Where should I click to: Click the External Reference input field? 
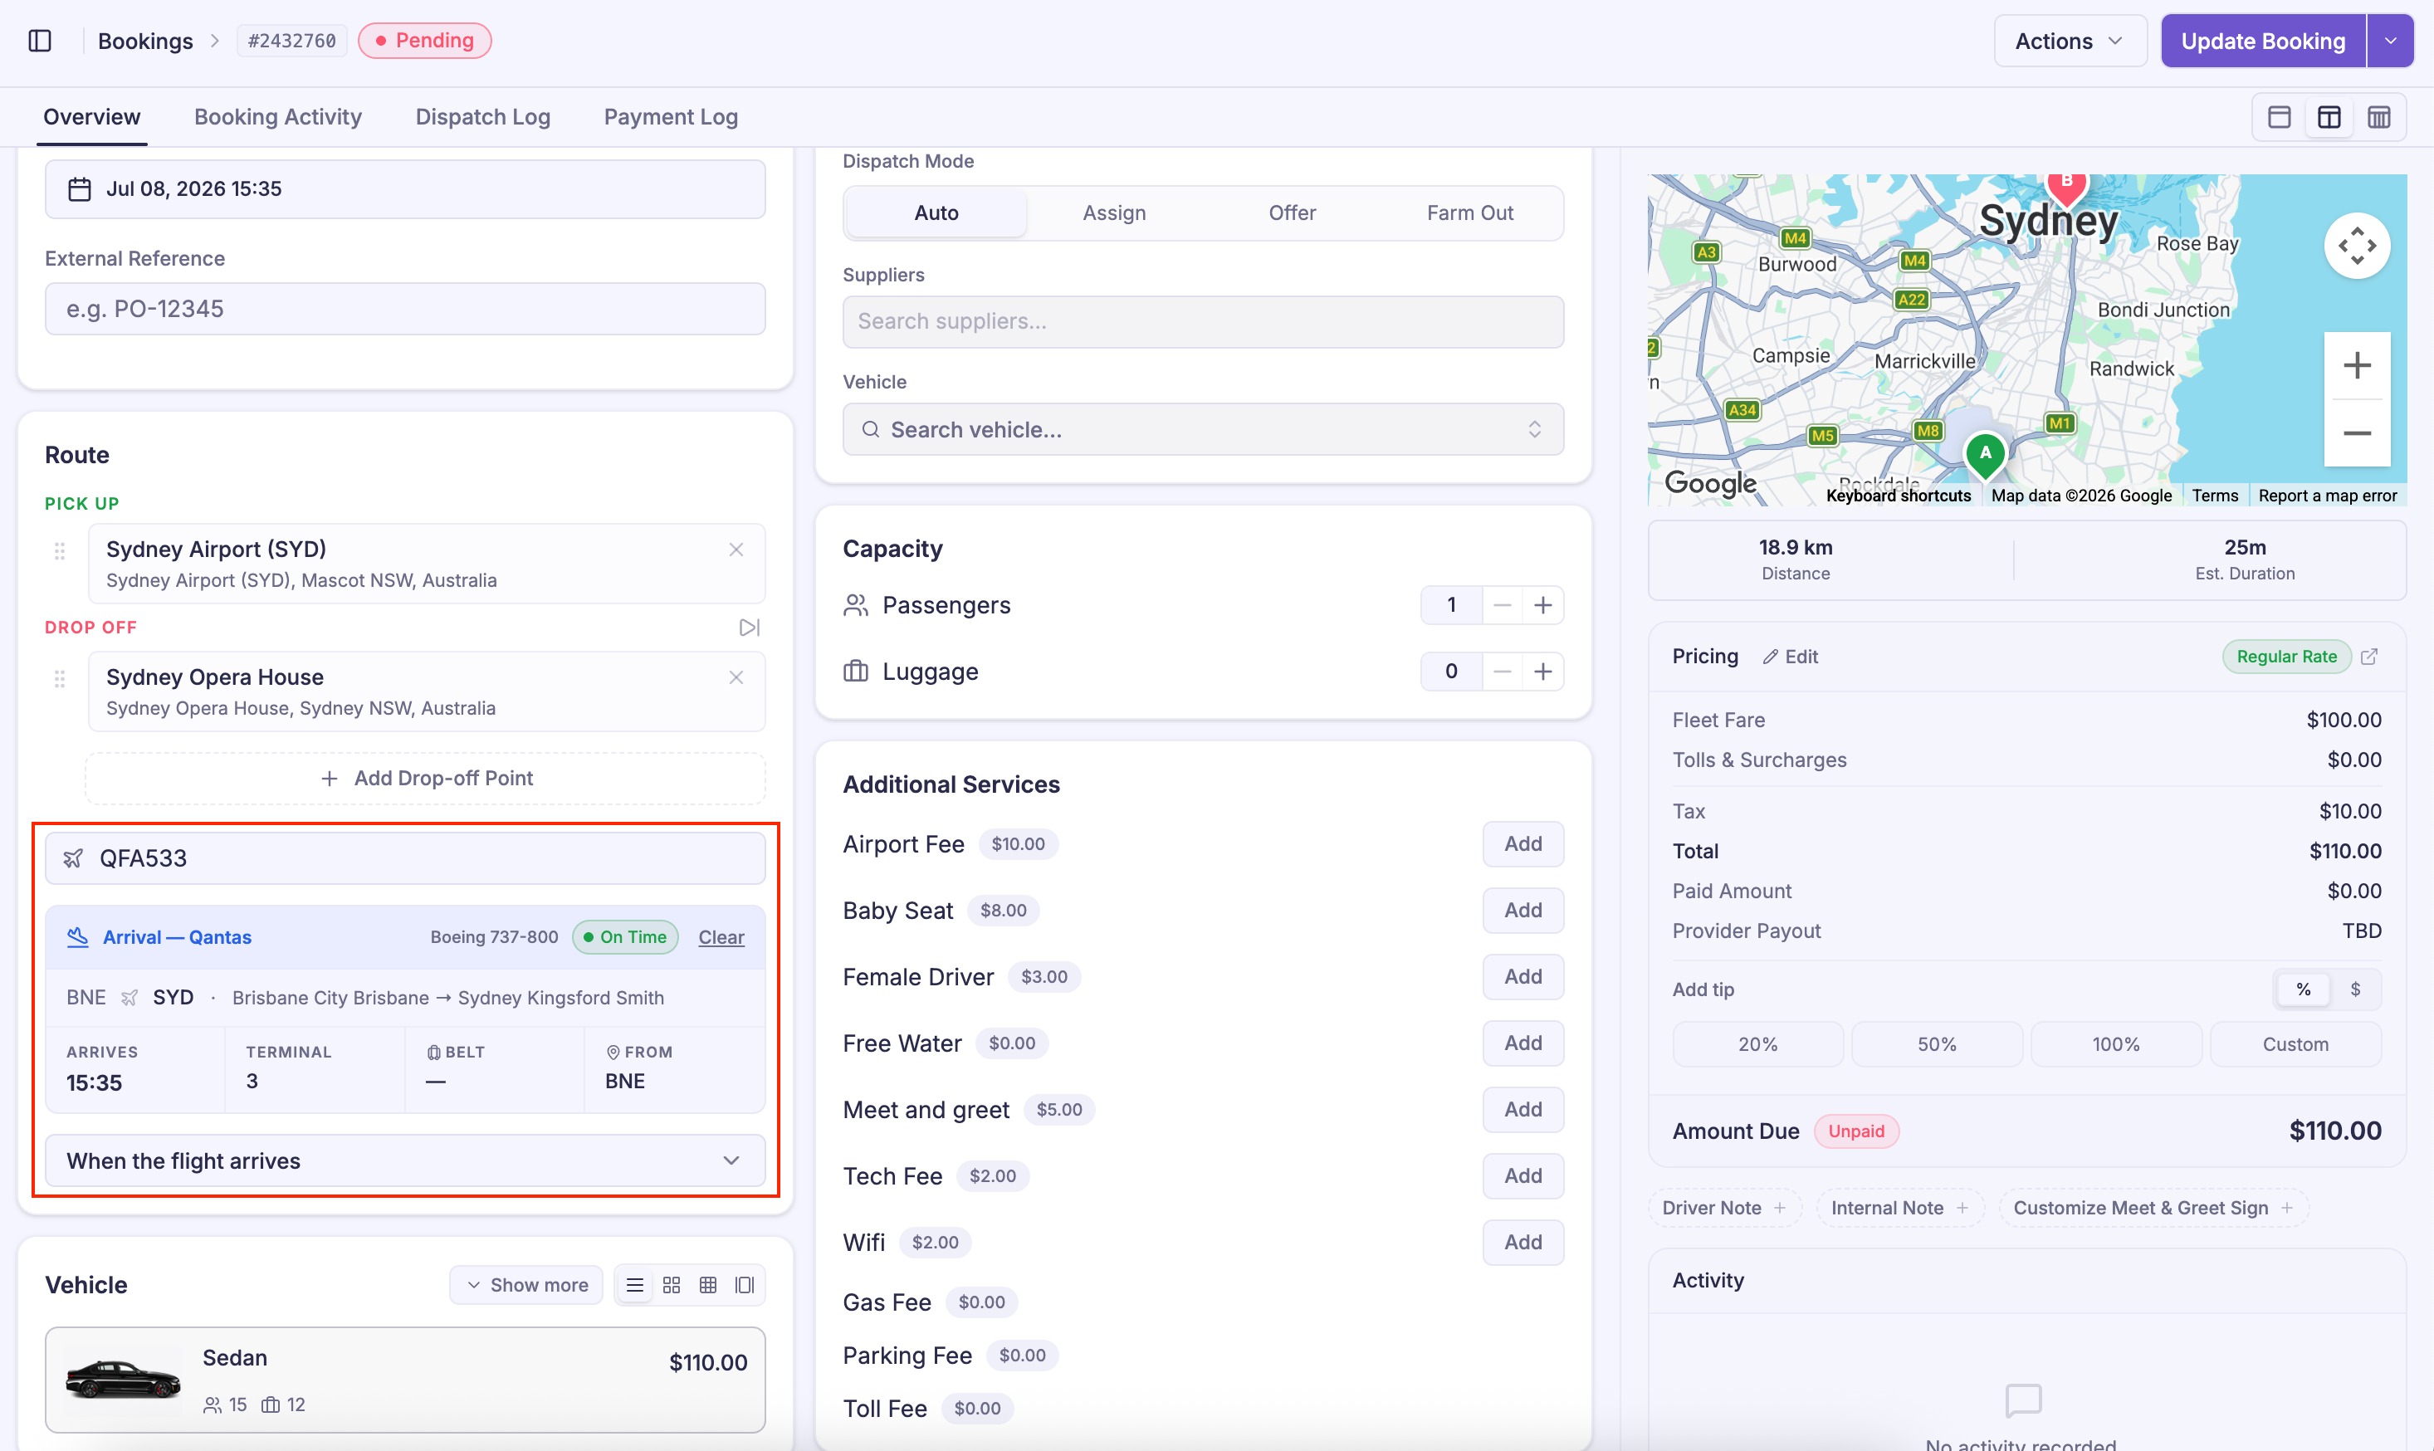pos(404,309)
